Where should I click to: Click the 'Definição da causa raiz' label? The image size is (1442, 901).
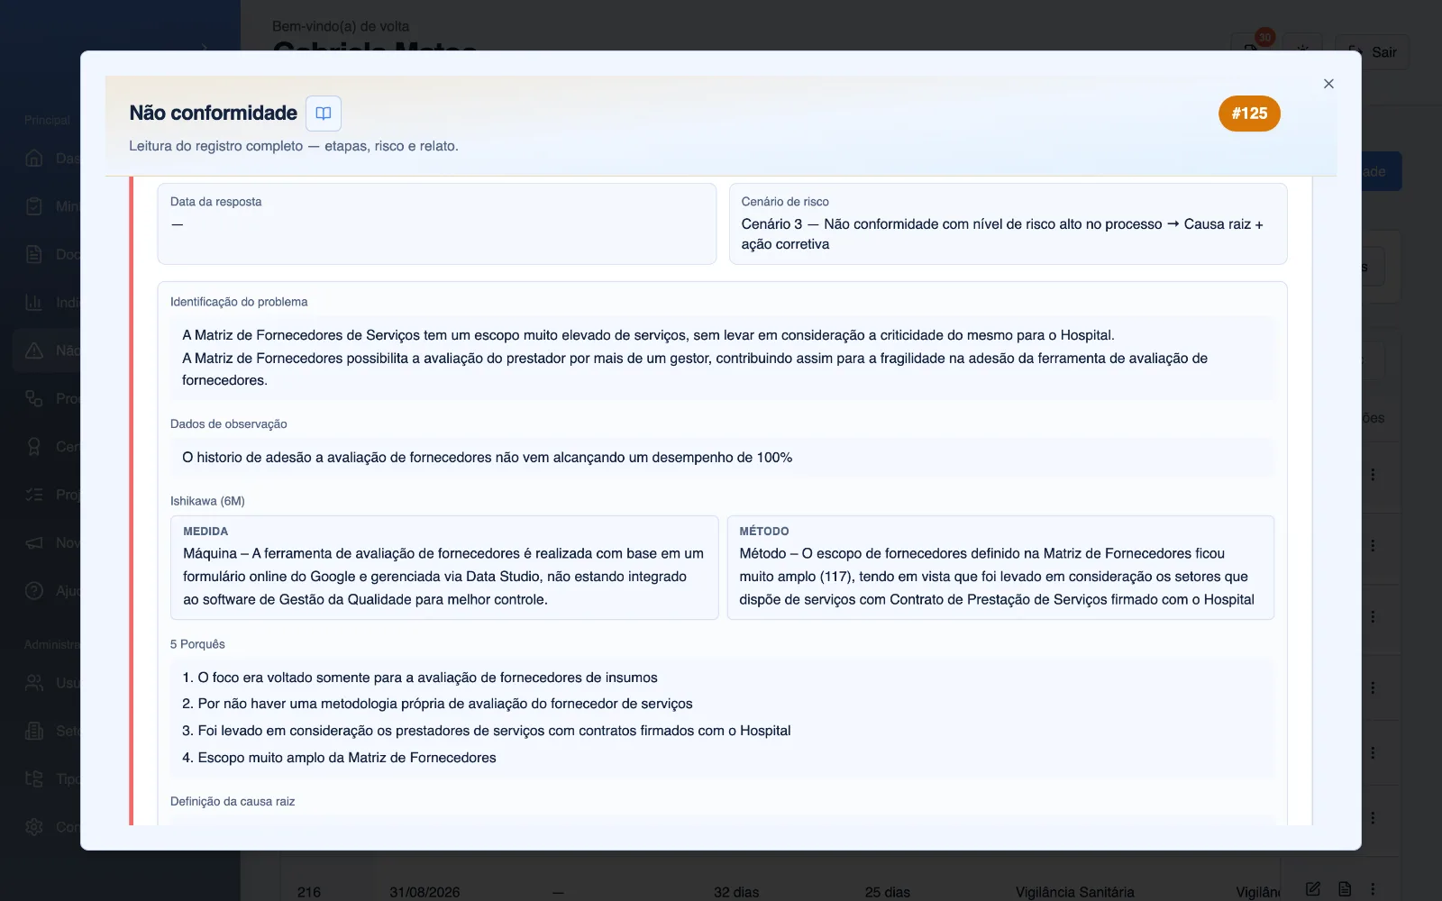[233, 802]
